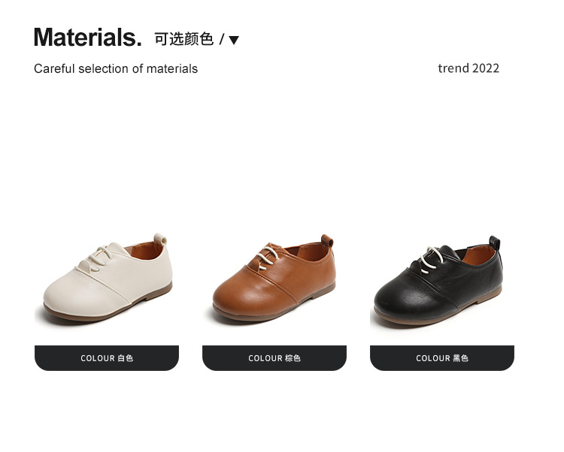Click the black shoe product image
Image resolution: width=564 pixels, height=452 pixels.
pyautogui.click(x=438, y=280)
